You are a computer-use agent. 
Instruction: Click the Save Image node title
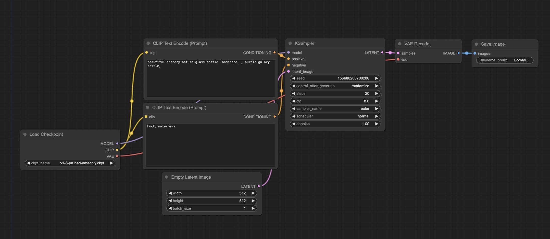tap(493, 44)
